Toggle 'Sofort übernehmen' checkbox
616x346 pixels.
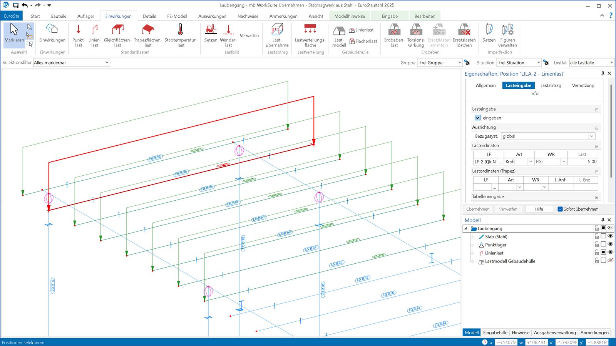click(560, 209)
